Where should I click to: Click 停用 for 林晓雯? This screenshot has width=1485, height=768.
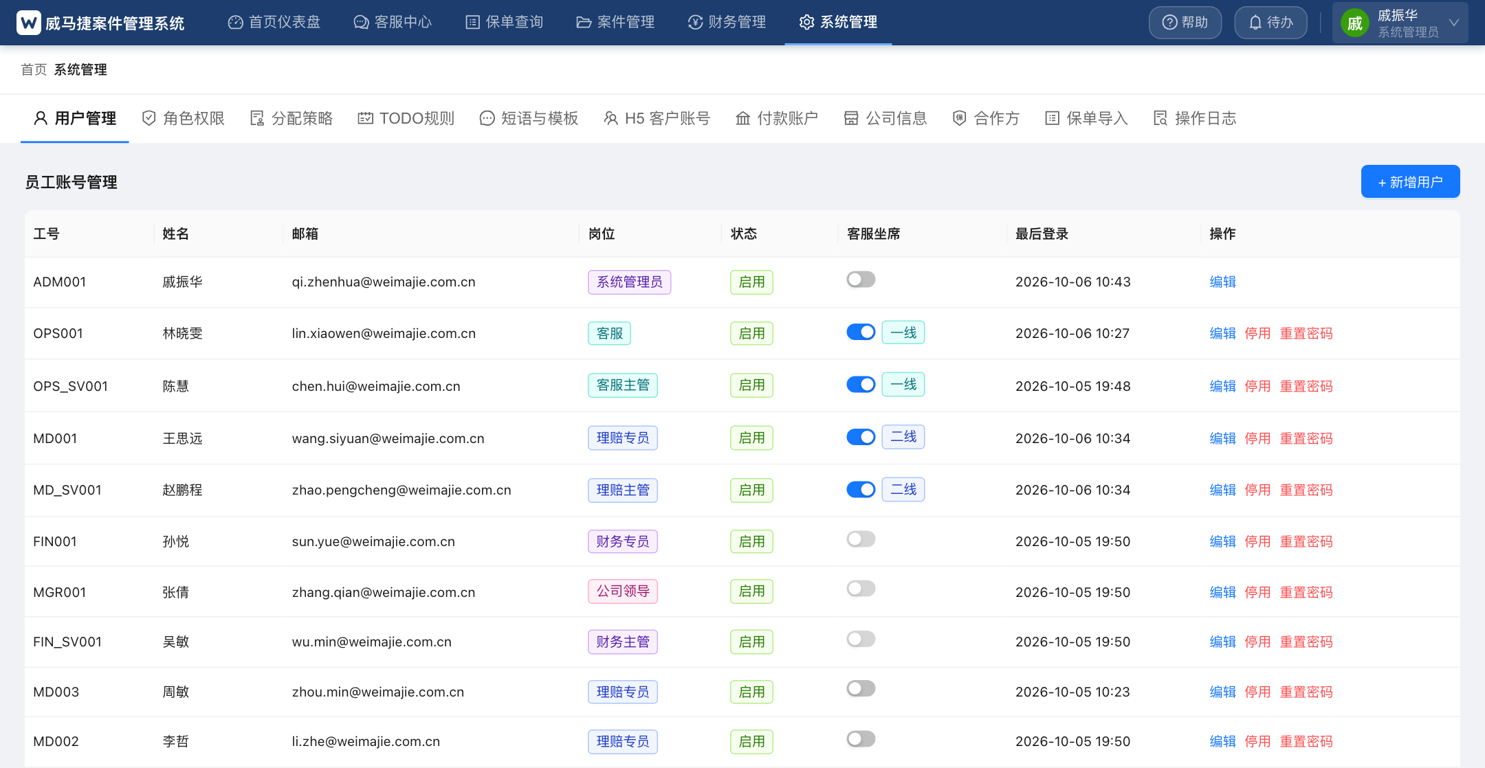click(1257, 333)
